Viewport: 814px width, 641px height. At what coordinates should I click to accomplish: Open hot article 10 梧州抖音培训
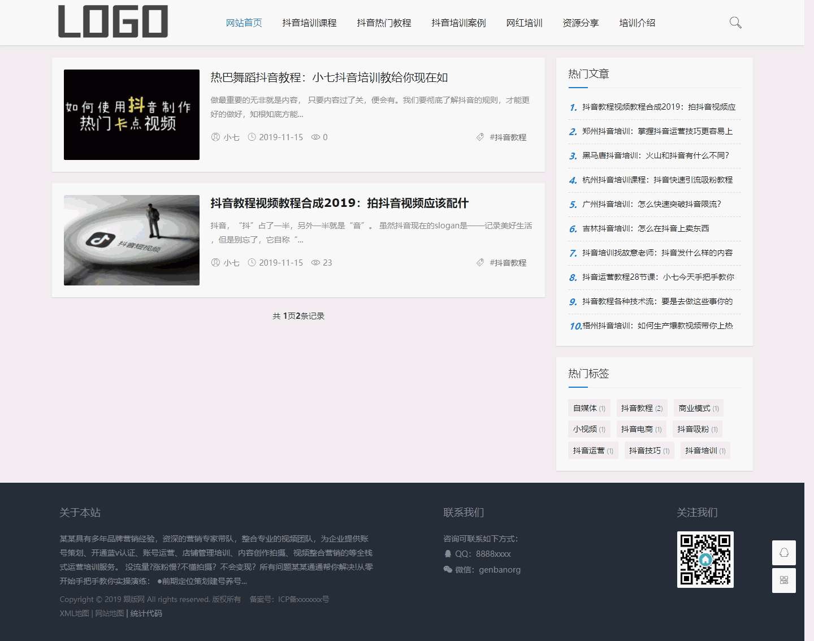(x=657, y=326)
